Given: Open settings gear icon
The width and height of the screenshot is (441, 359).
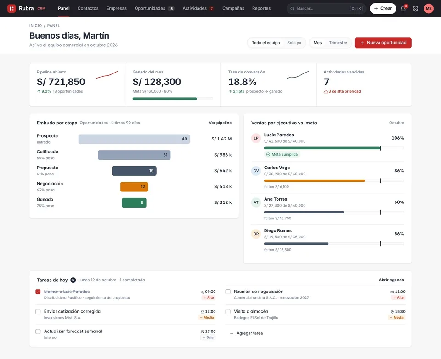Looking at the screenshot, I should pyautogui.click(x=415, y=9).
